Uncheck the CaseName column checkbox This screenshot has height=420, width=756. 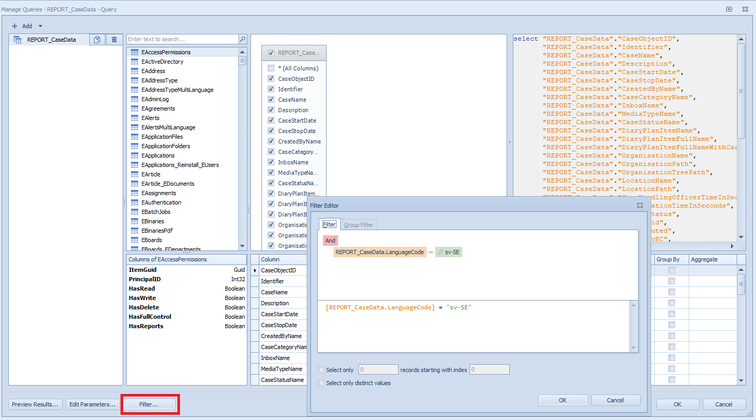pyautogui.click(x=271, y=100)
